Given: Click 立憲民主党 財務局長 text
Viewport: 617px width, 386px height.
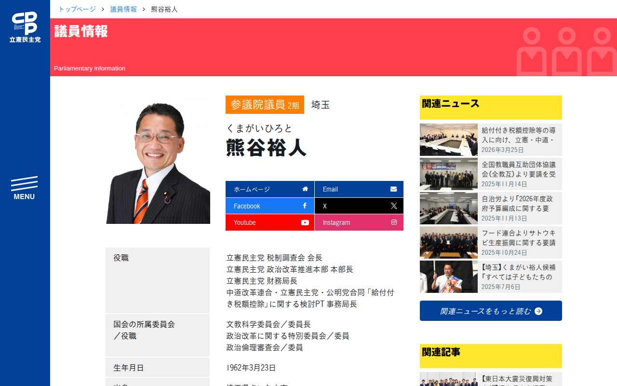Looking at the screenshot, I should click(x=262, y=281).
